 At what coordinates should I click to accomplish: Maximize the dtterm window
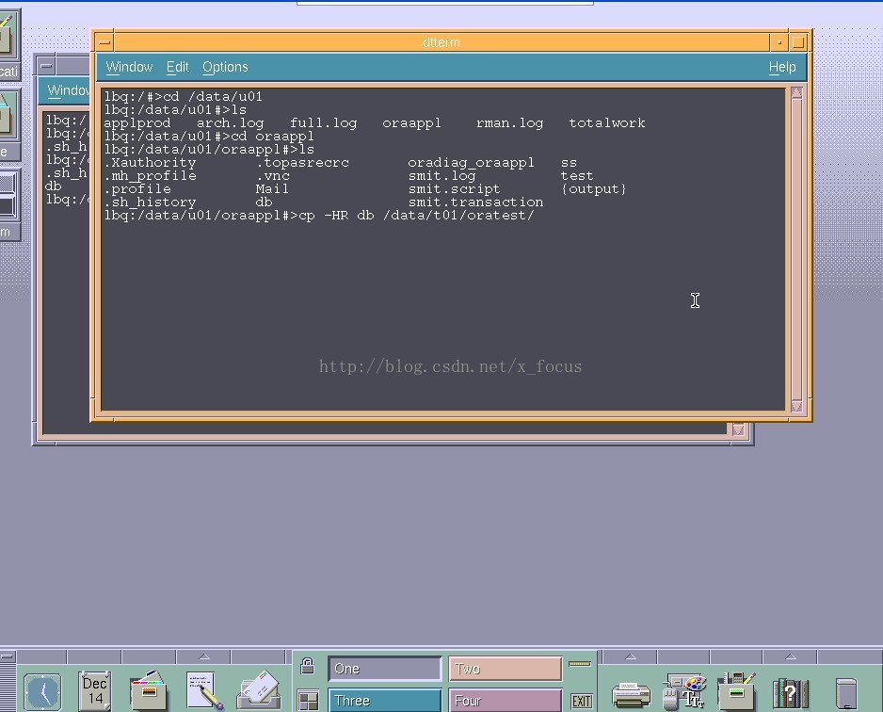pos(798,42)
